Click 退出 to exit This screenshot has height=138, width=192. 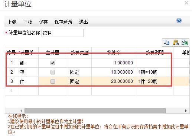pyautogui.click(x=83, y=22)
